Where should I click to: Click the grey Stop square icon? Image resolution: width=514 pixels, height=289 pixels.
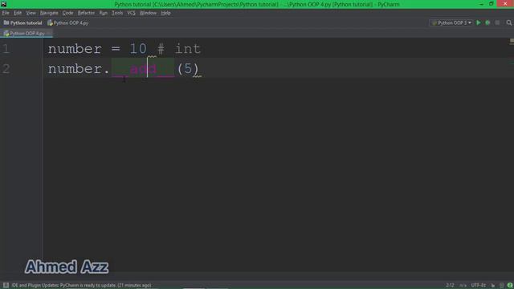(497, 22)
